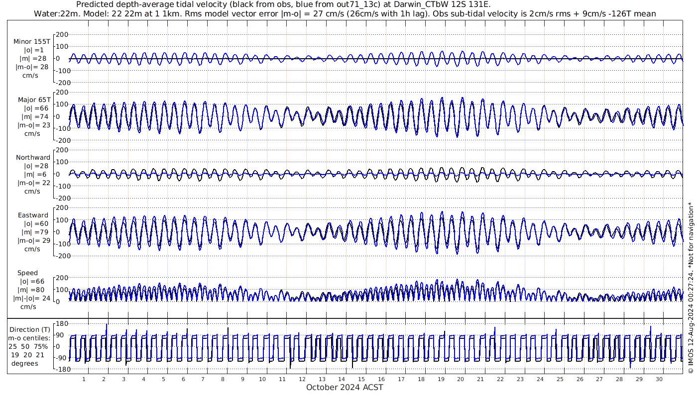Click the 'Eastward' panel label

pyautogui.click(x=33, y=215)
